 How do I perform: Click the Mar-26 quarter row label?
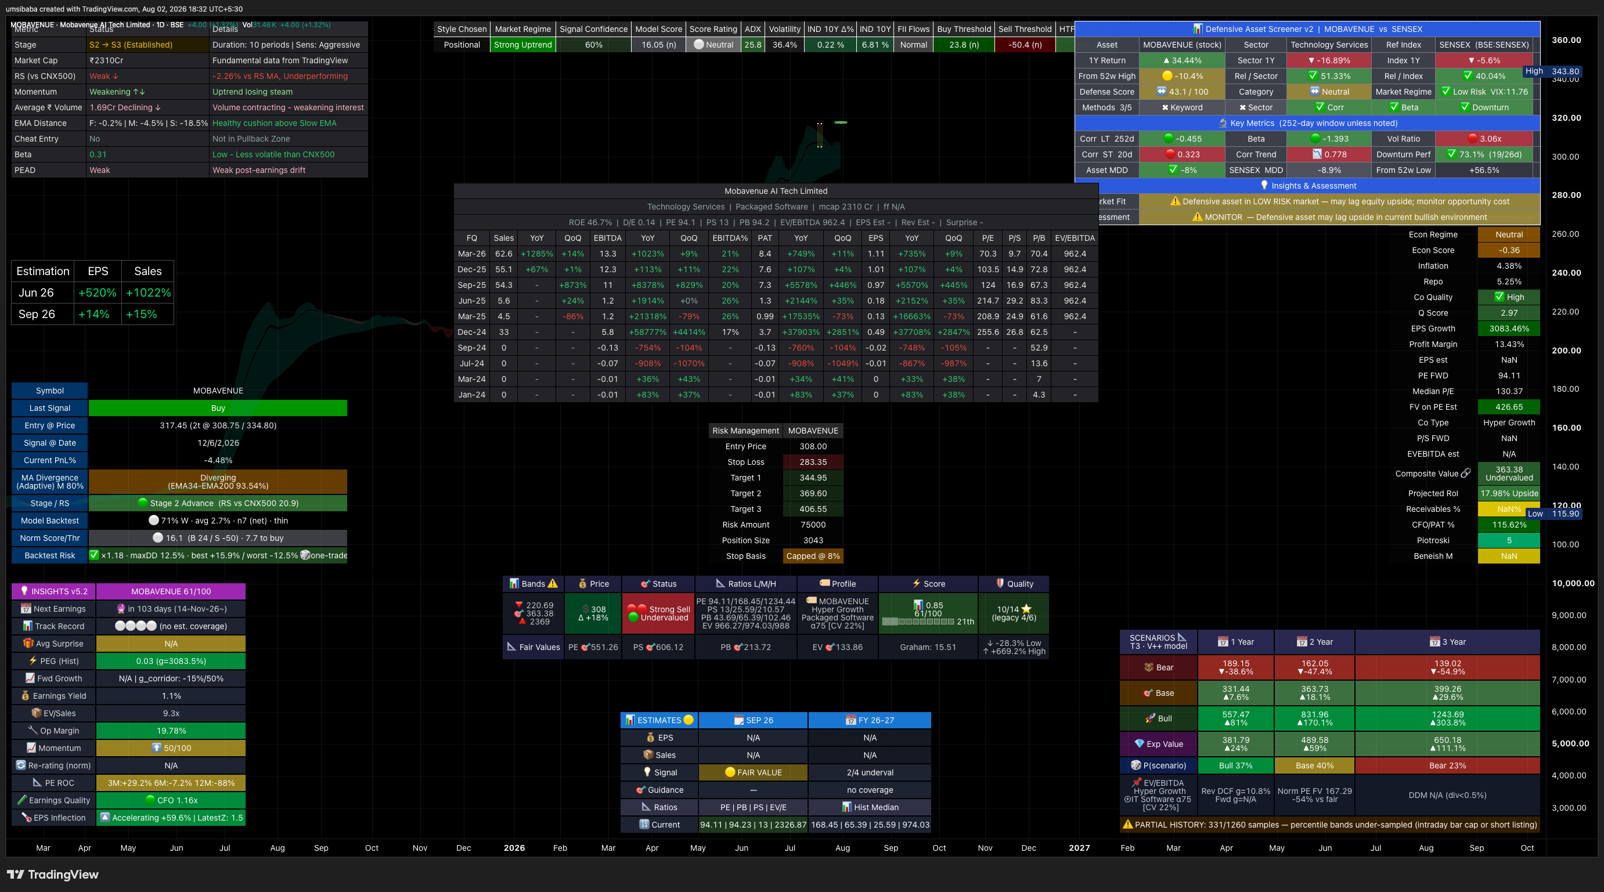[x=471, y=254]
